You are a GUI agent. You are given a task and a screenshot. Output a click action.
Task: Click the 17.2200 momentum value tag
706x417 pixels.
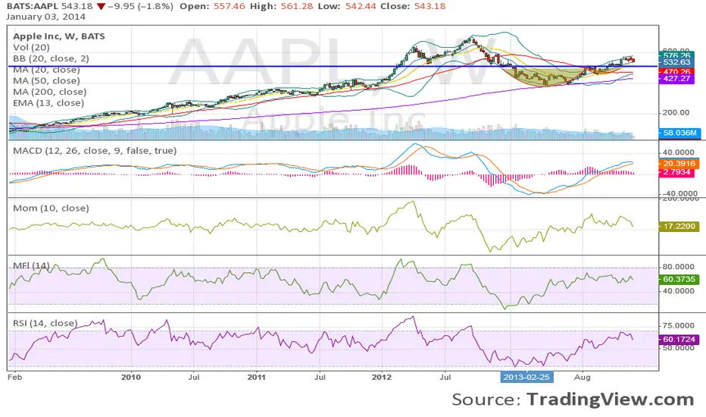coord(679,226)
